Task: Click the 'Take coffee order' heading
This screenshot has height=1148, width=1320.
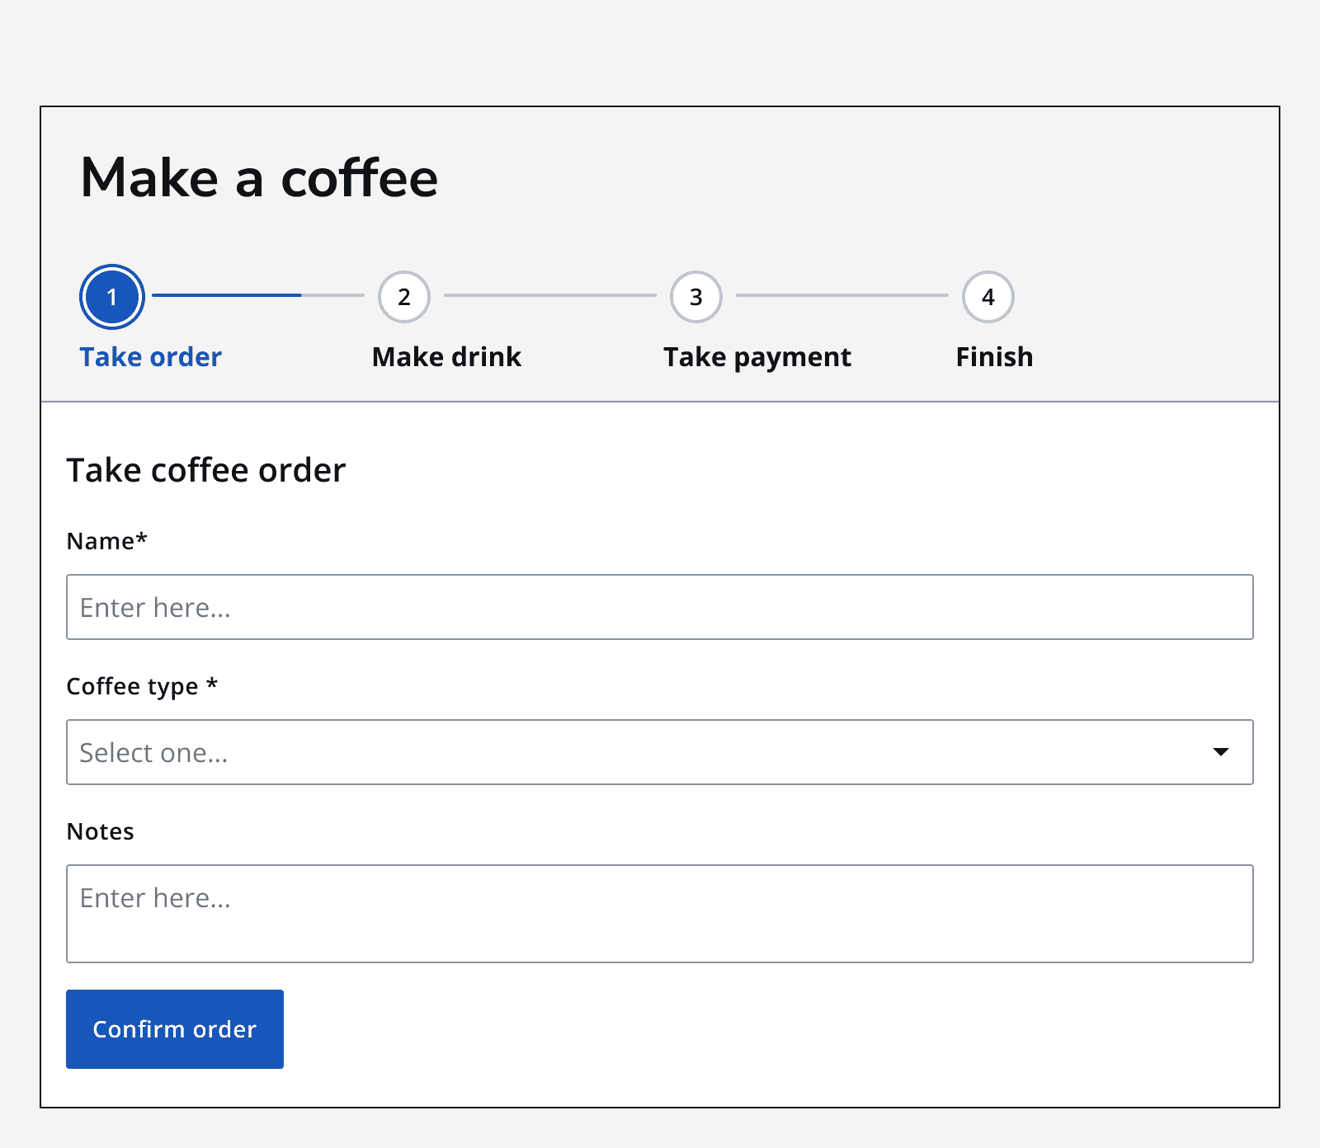Action: click(x=206, y=470)
